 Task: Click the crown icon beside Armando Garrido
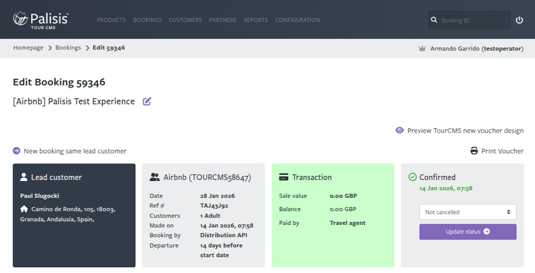click(422, 49)
